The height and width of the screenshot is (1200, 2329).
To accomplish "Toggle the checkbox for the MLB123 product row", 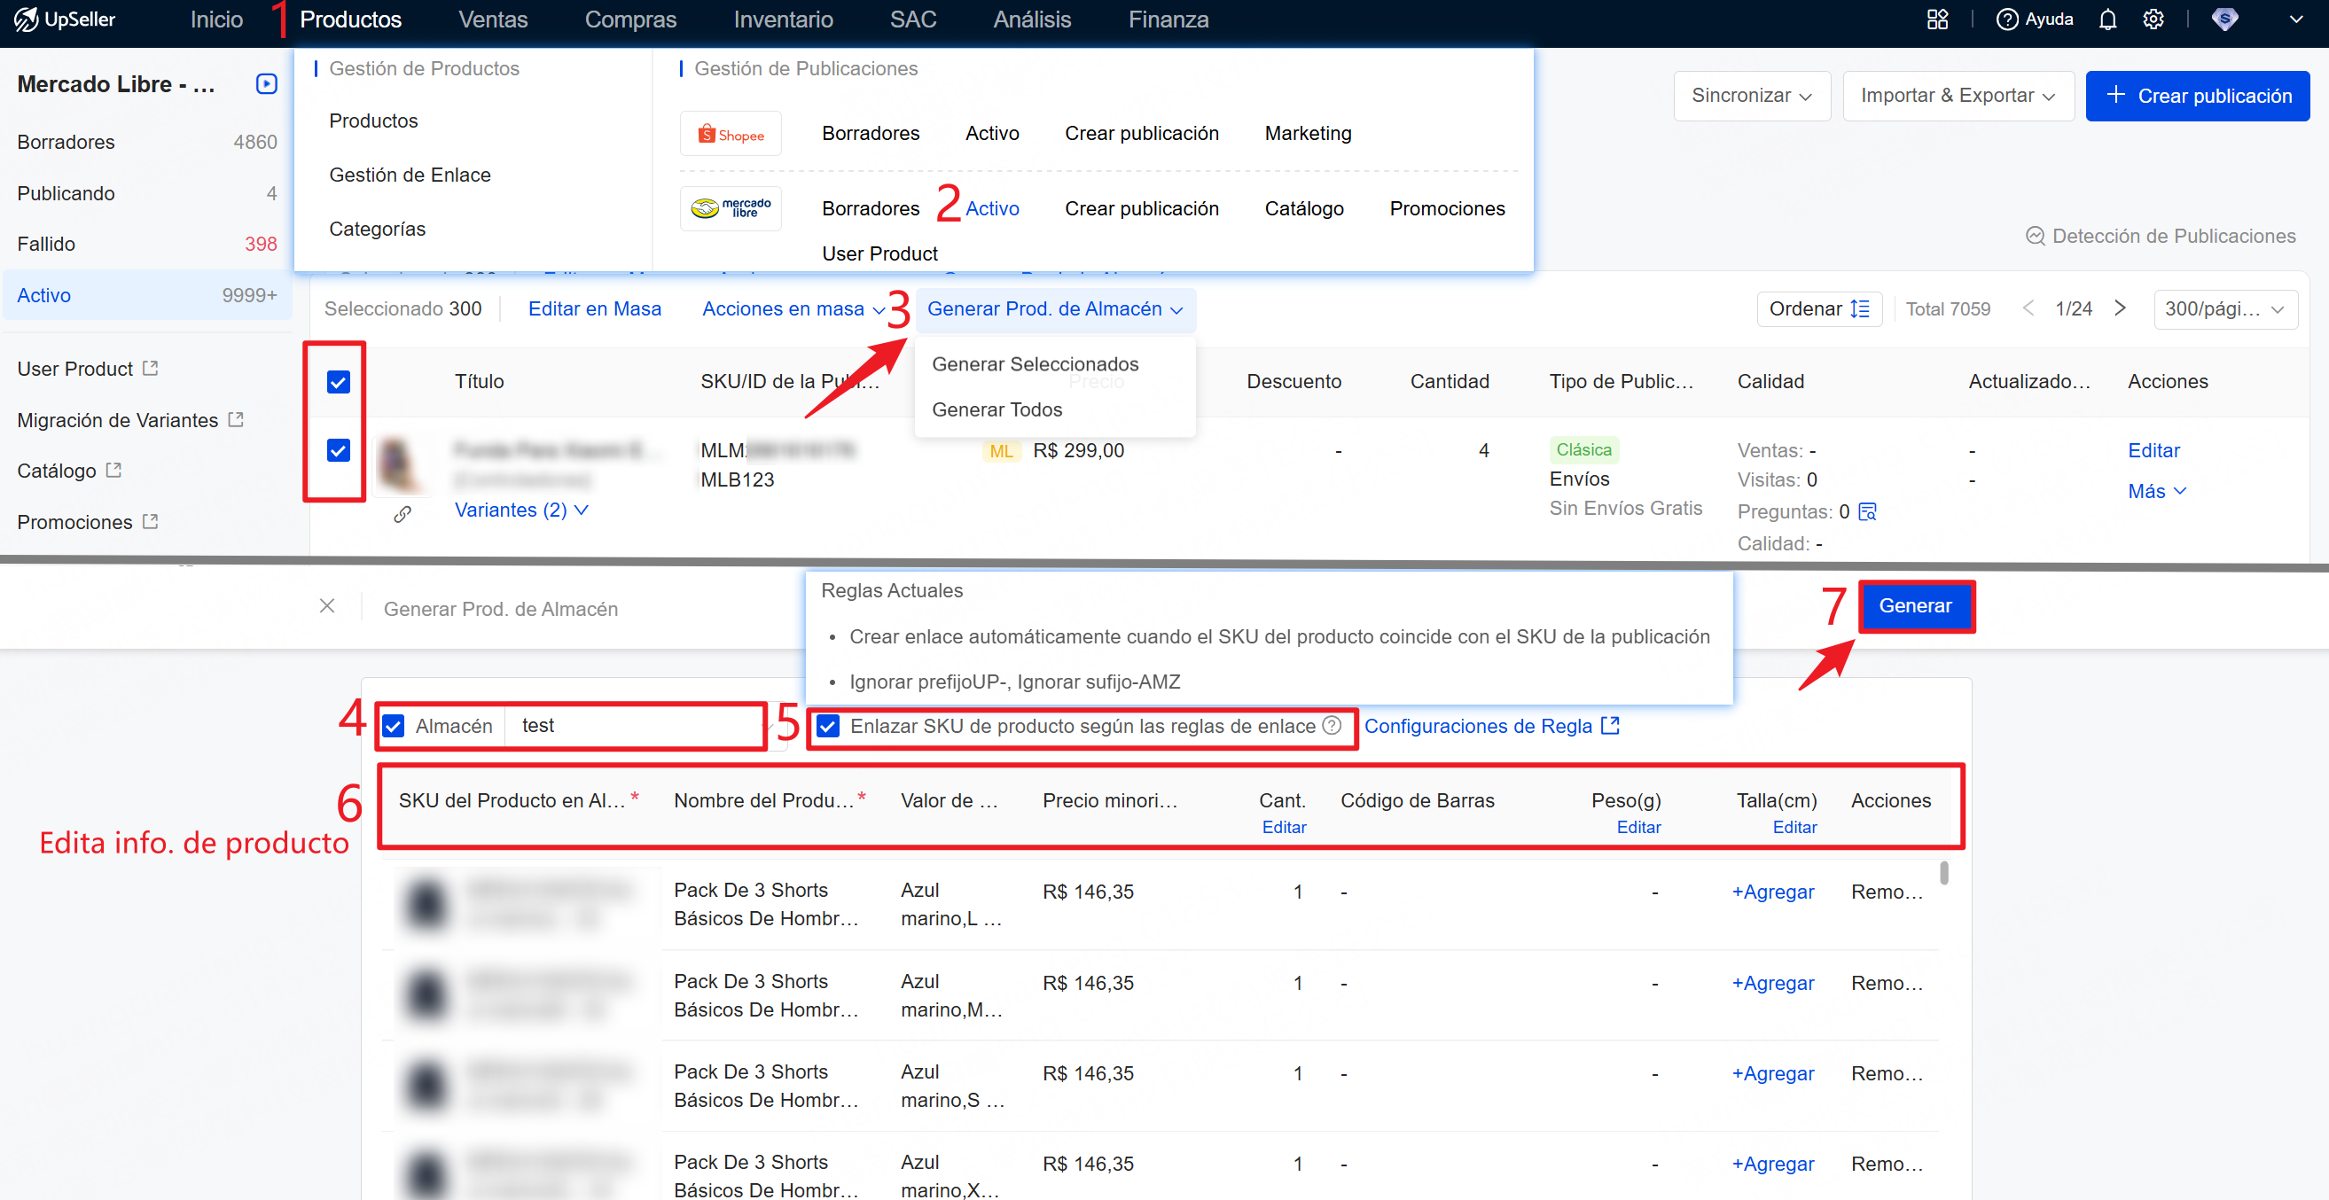I will [x=338, y=450].
